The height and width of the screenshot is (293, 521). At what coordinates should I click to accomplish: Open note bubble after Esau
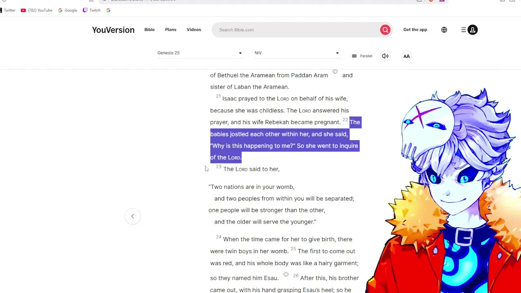coord(286,275)
